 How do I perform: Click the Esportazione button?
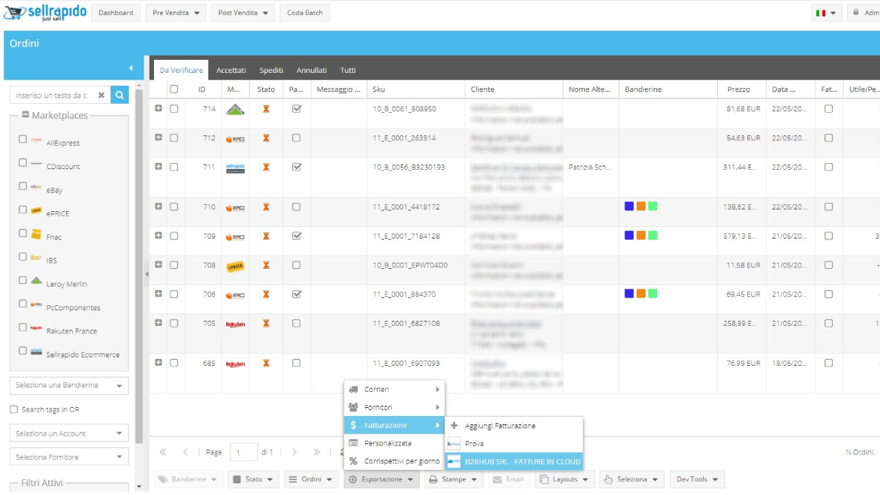[382, 479]
